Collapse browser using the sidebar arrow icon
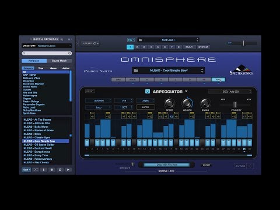This screenshot has height=210, width=280. [77, 44]
